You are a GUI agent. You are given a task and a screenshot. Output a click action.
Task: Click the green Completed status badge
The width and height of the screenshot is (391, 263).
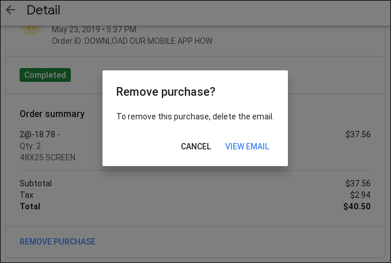click(x=45, y=75)
